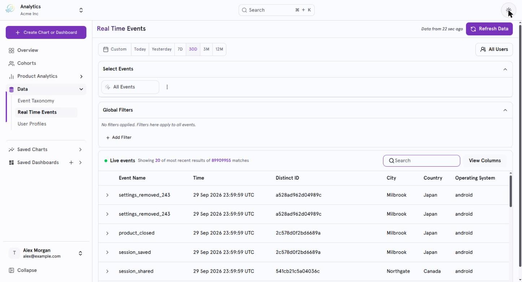
Task: Expand the Saved Dashboards chevron
Action: point(80,163)
